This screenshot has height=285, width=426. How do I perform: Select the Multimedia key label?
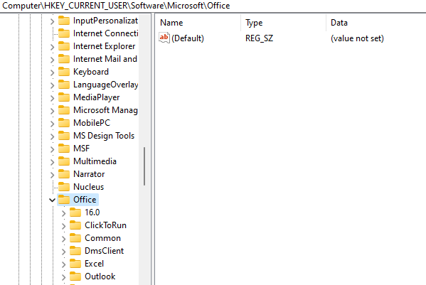coord(95,161)
